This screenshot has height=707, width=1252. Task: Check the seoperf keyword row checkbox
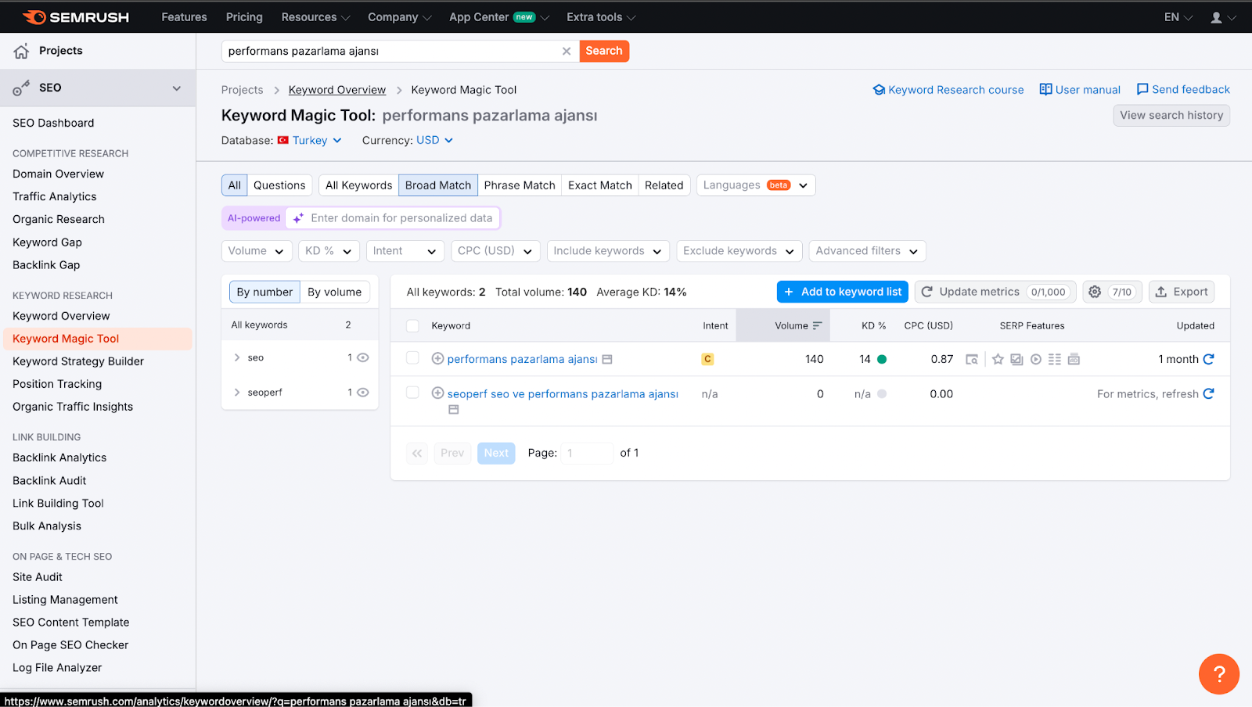pos(412,393)
